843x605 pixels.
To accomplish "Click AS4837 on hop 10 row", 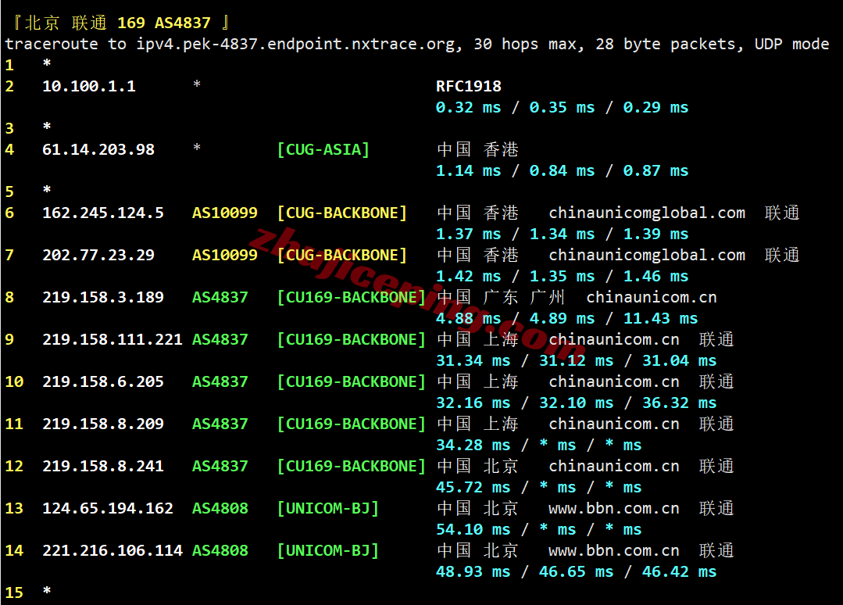I will coord(220,381).
